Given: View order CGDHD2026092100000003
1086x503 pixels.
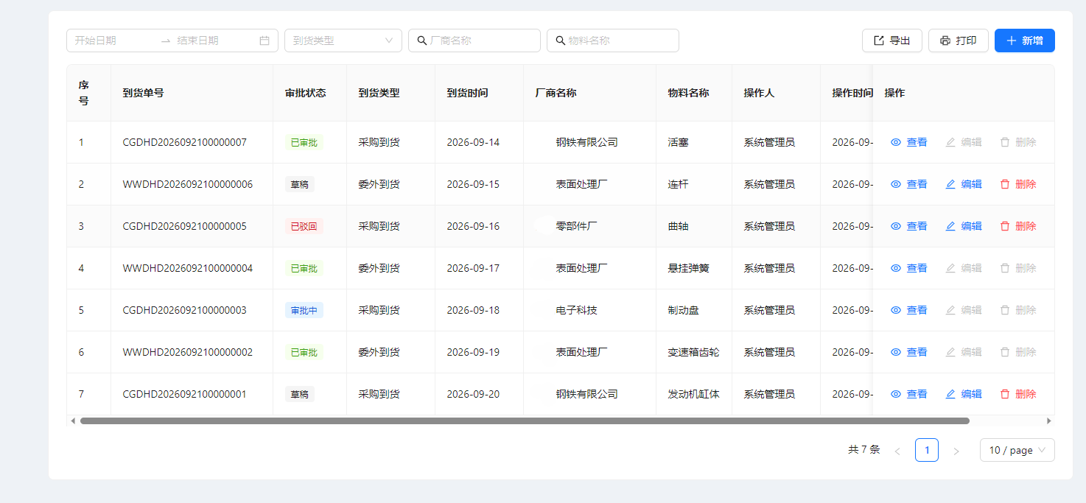Looking at the screenshot, I should click(909, 310).
